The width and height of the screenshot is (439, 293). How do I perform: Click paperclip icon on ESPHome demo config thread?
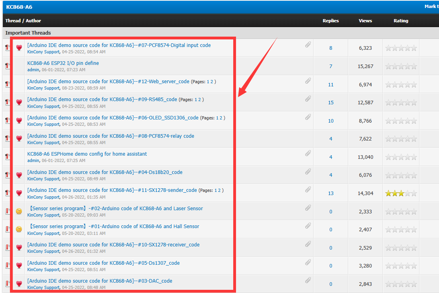click(x=308, y=153)
